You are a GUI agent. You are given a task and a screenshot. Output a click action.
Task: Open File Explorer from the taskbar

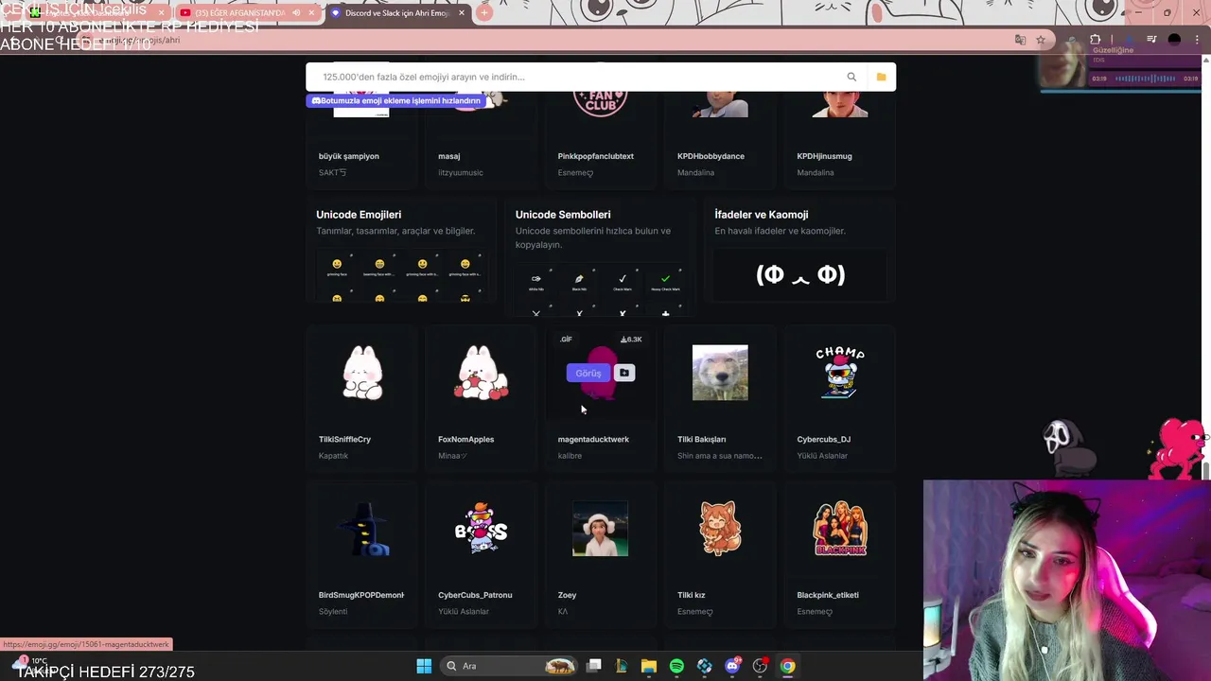pyautogui.click(x=649, y=666)
